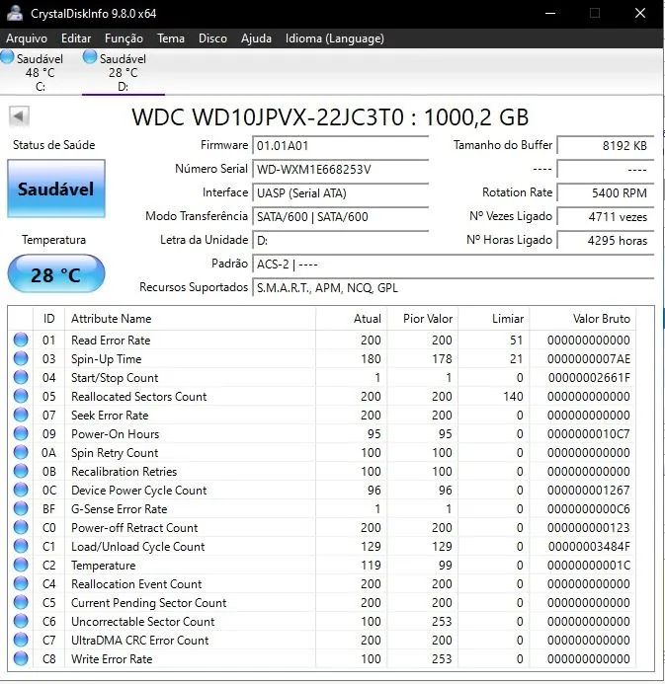Click raw value 0000003484F of Load/Unload Cycle
This screenshot has width=665, height=684.
(x=589, y=547)
